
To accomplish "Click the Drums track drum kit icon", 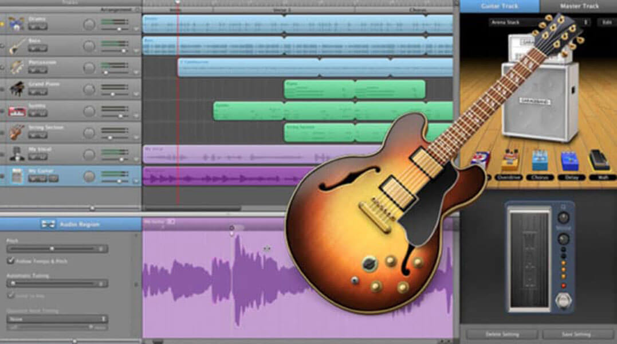I will pos(17,24).
